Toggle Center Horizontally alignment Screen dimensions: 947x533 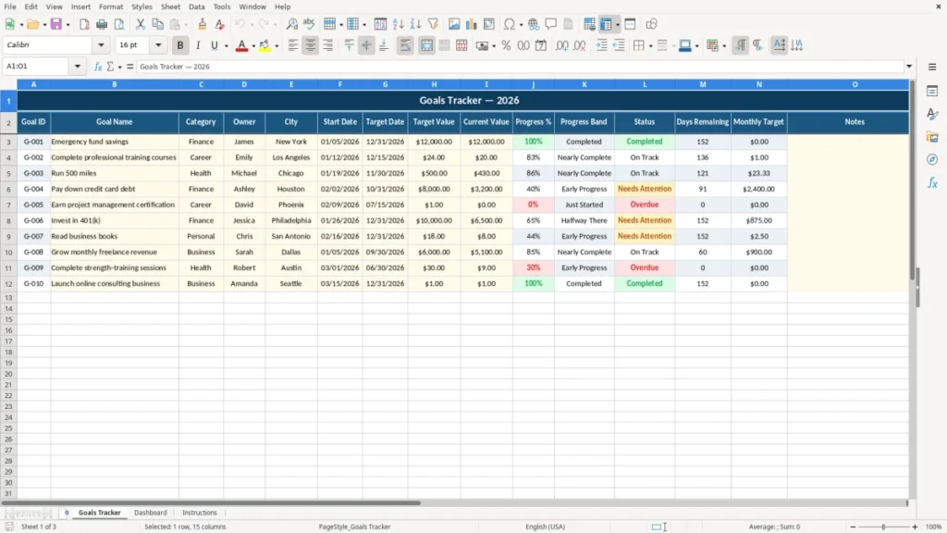pyautogui.click(x=311, y=45)
